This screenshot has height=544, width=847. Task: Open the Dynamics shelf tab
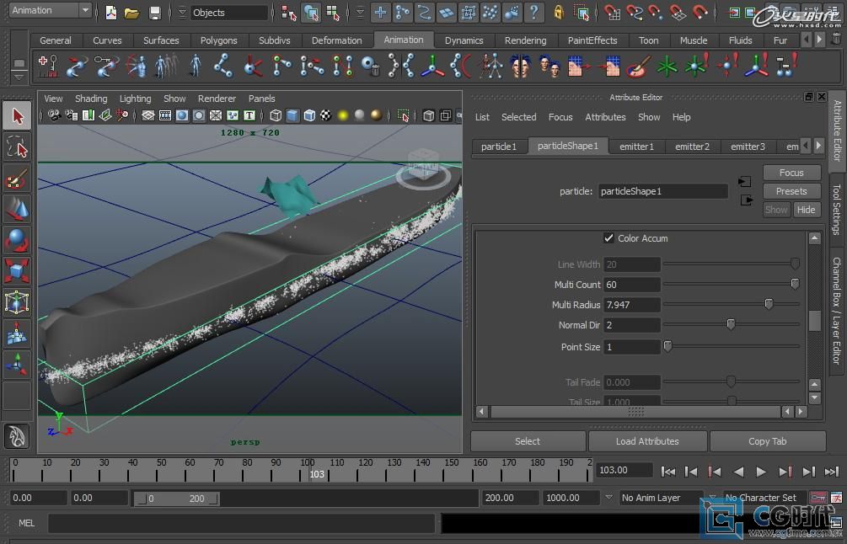coord(464,40)
